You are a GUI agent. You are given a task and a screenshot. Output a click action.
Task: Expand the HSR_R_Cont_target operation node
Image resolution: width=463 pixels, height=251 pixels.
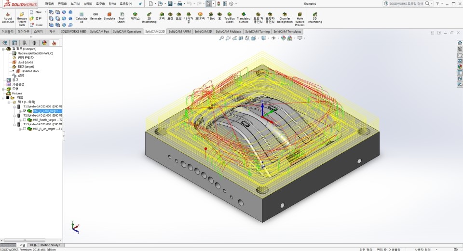[x=20, y=111]
